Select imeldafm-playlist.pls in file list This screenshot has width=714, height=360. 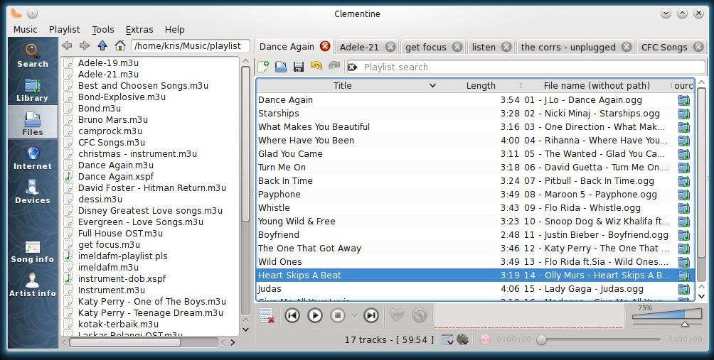tap(122, 256)
